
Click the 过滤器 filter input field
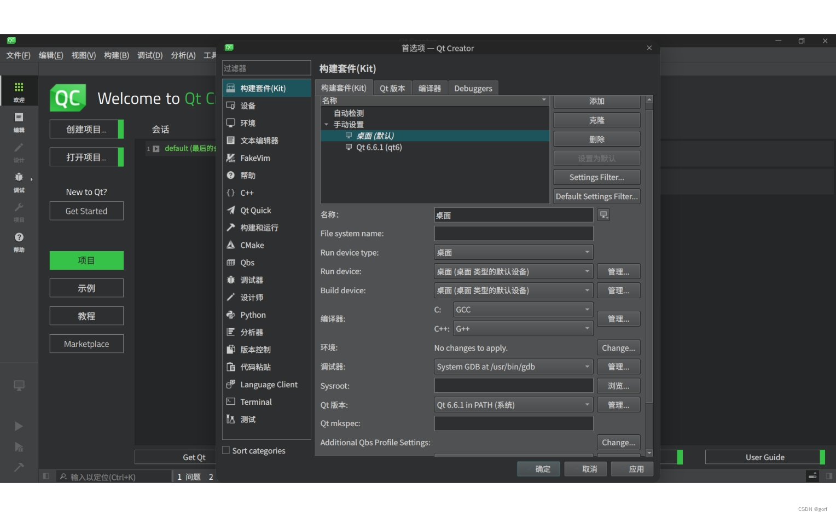(x=266, y=68)
